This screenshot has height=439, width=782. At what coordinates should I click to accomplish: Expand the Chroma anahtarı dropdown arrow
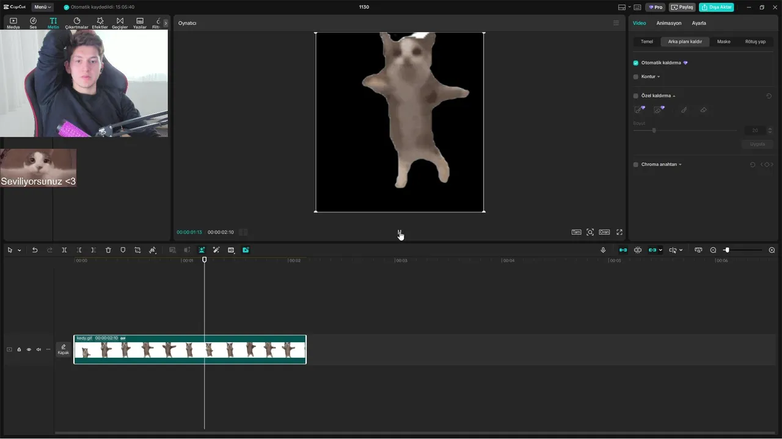click(x=680, y=165)
